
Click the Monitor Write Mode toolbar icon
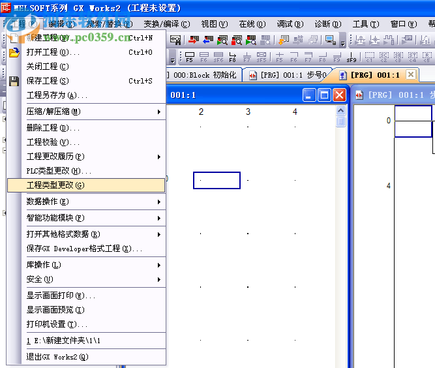coord(251,40)
